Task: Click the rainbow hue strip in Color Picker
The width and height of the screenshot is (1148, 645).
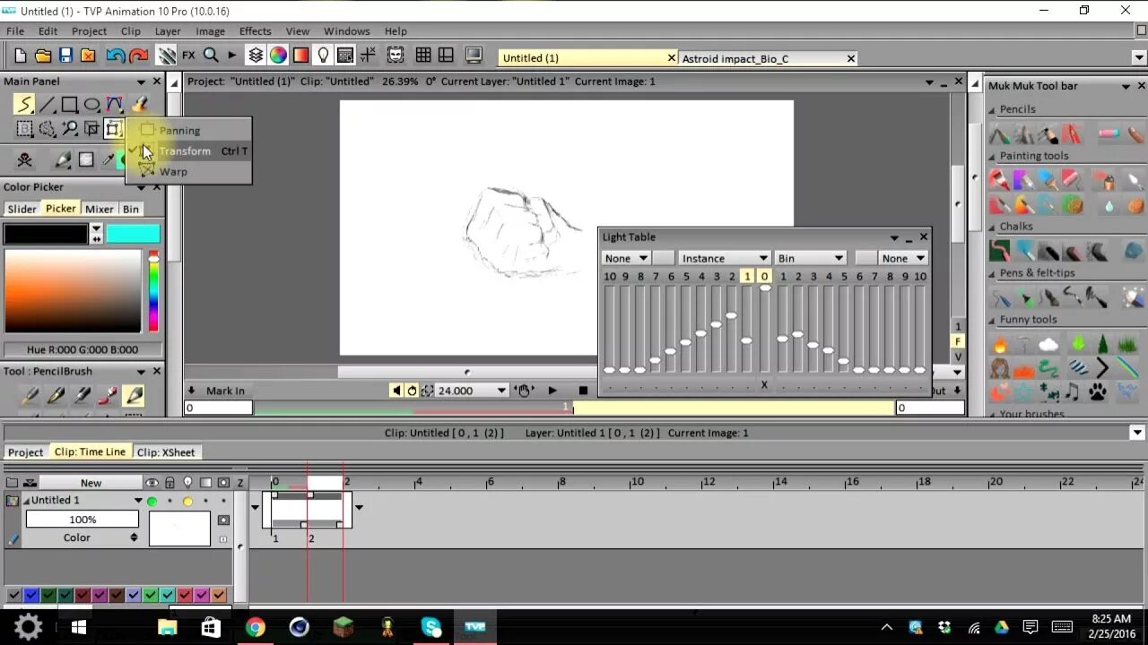Action: coord(153,292)
